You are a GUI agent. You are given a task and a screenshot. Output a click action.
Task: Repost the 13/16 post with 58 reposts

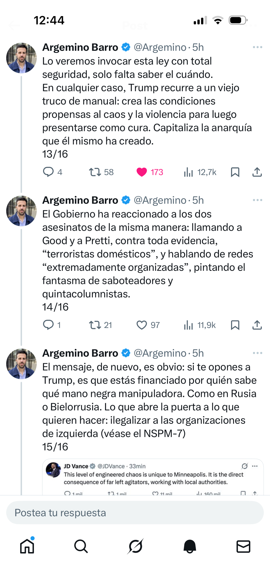click(x=95, y=172)
